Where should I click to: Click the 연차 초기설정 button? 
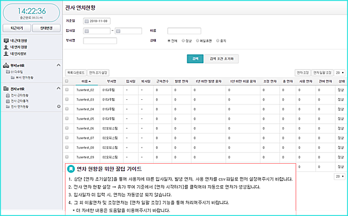98,73
